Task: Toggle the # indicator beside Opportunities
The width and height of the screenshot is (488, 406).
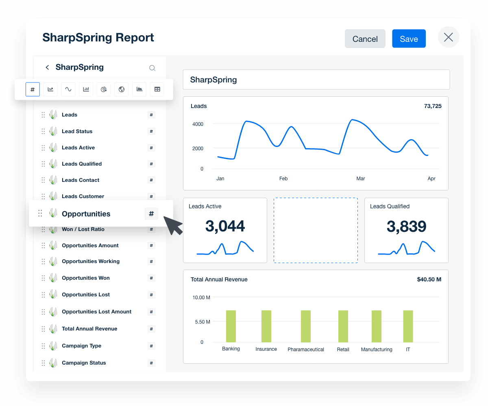Action: (x=151, y=213)
